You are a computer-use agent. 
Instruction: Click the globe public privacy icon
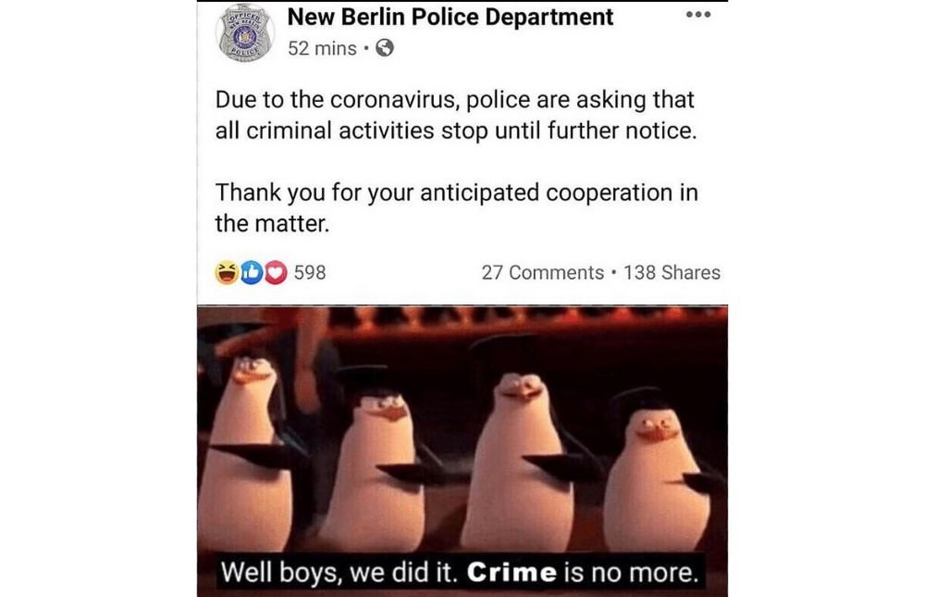pos(385,48)
